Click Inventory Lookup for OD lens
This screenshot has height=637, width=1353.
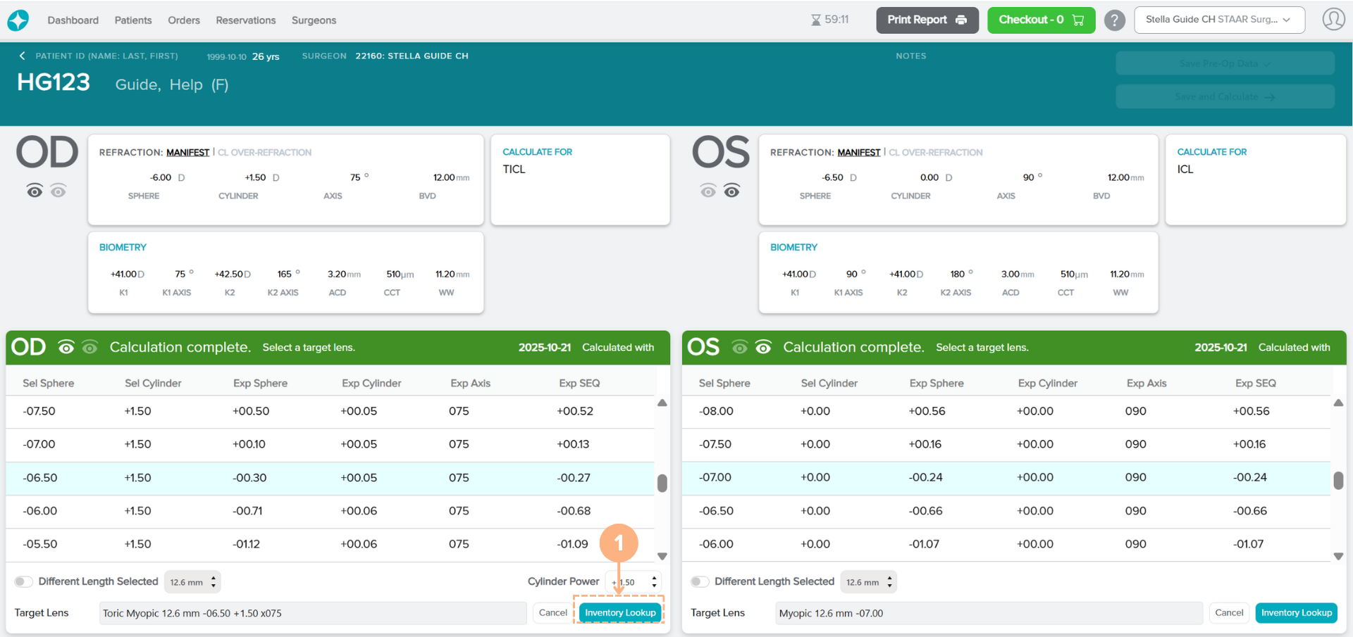point(619,613)
